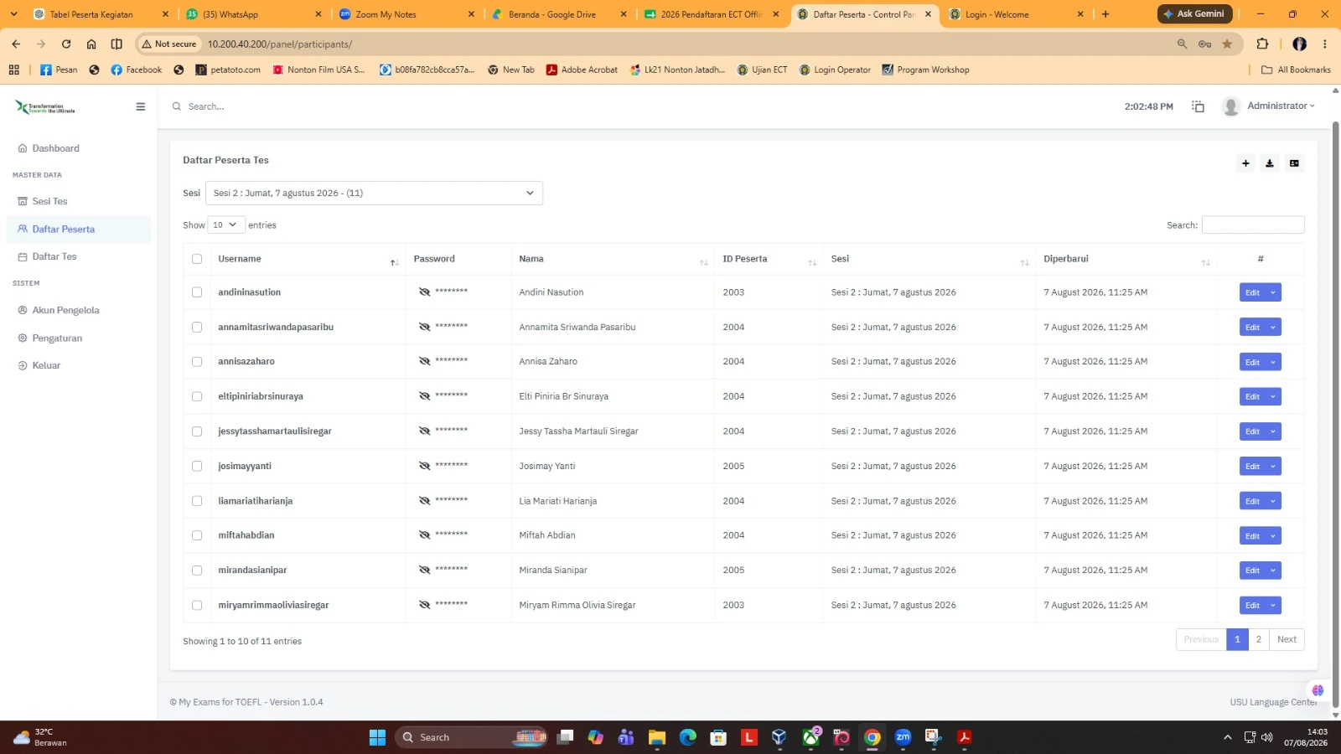The image size is (1341, 754).
Task: Click the browser reload icon
Action: (x=66, y=44)
